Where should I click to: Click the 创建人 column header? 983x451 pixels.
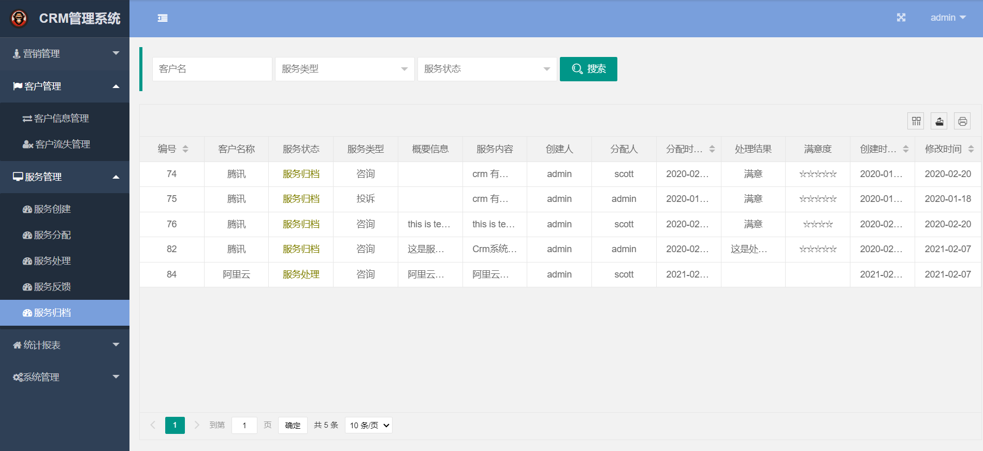[x=559, y=149]
